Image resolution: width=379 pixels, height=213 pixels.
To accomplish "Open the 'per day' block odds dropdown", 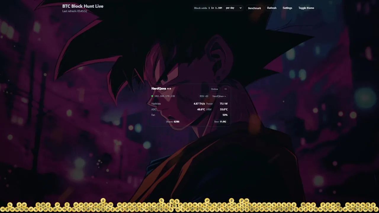I will 234,8.
